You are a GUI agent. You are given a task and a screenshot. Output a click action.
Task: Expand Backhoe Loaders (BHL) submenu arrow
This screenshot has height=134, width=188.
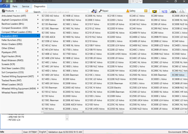[x=38, y=23]
